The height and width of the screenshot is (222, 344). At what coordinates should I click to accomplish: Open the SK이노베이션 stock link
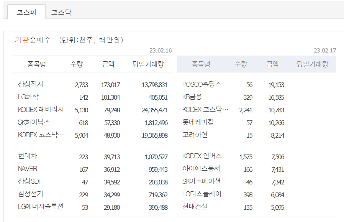[x=201, y=181]
